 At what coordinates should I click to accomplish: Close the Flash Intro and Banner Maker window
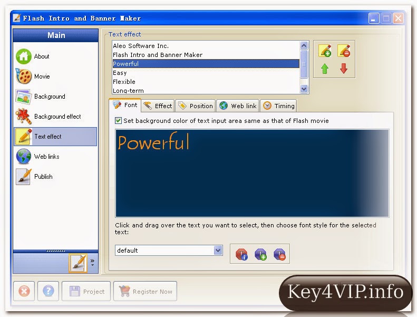click(x=398, y=18)
